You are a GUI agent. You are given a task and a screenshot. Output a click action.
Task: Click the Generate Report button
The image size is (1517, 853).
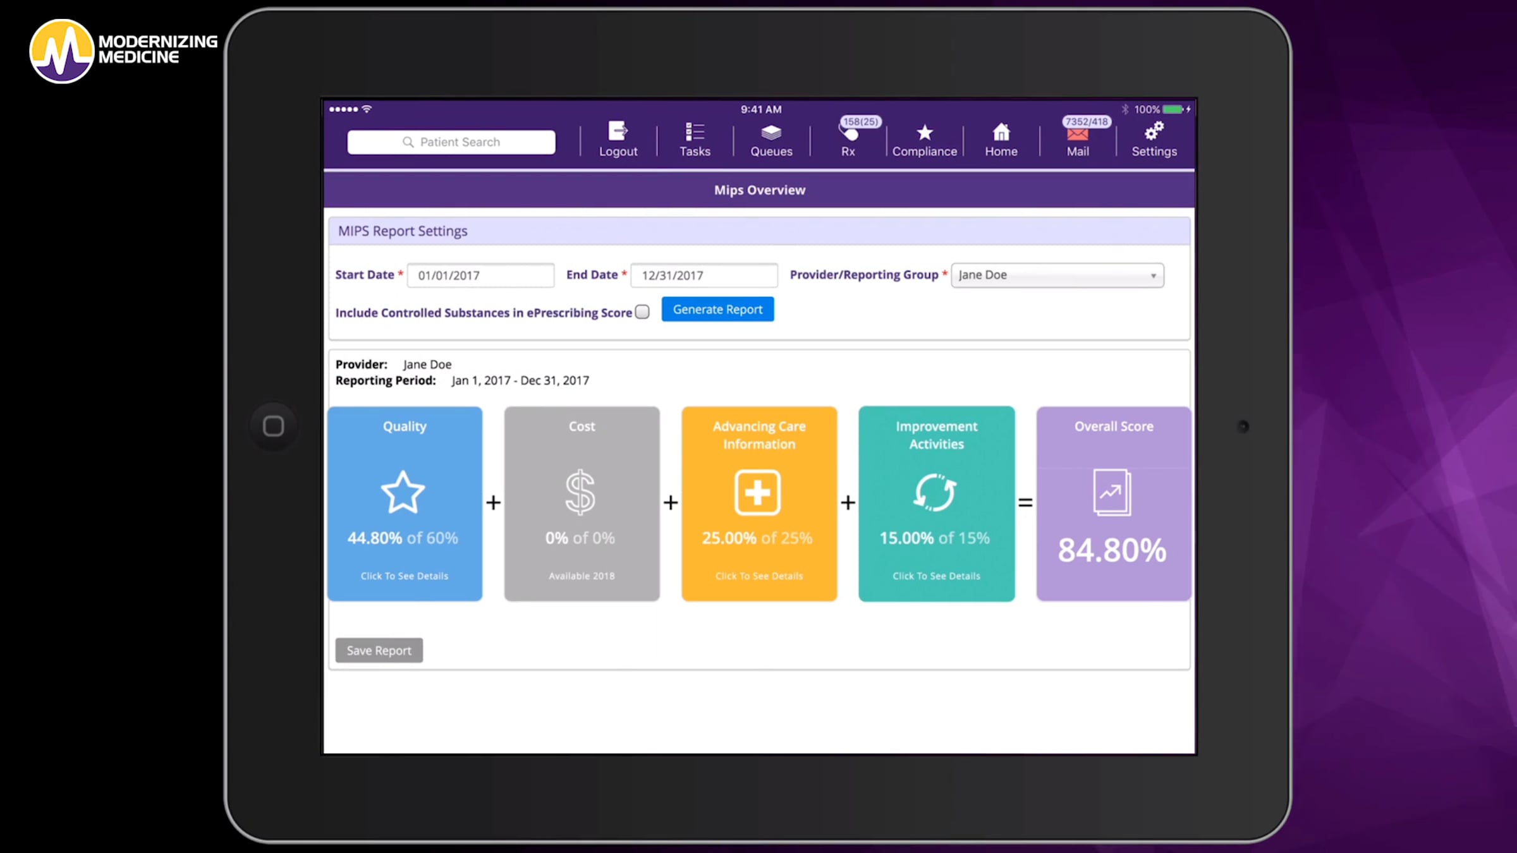pos(717,310)
